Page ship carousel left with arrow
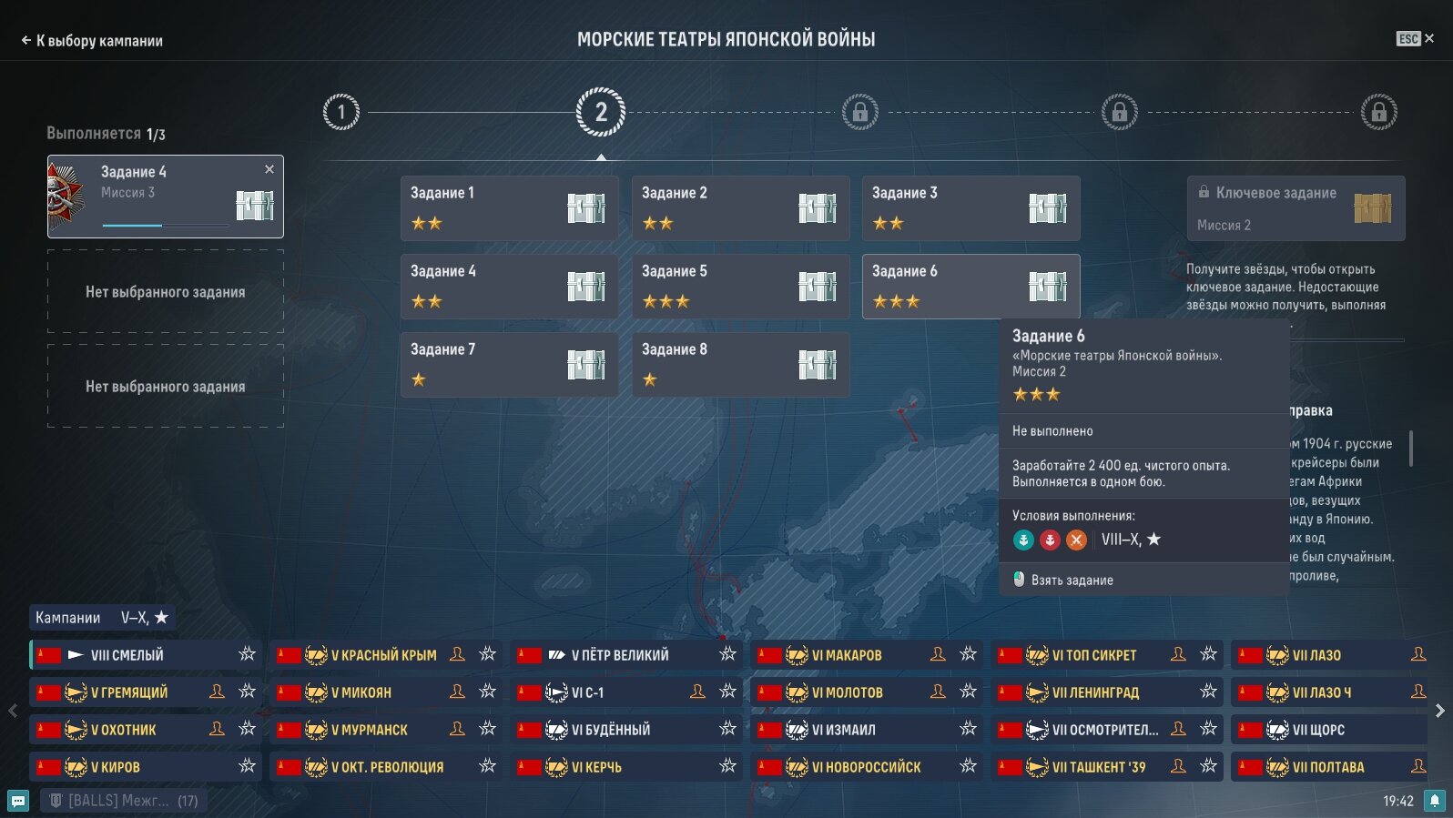 click(13, 711)
